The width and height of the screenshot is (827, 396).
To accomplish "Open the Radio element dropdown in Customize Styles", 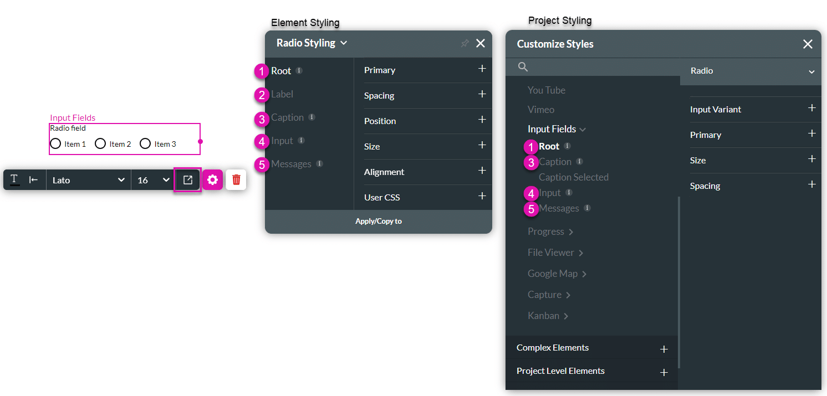I will tap(751, 71).
